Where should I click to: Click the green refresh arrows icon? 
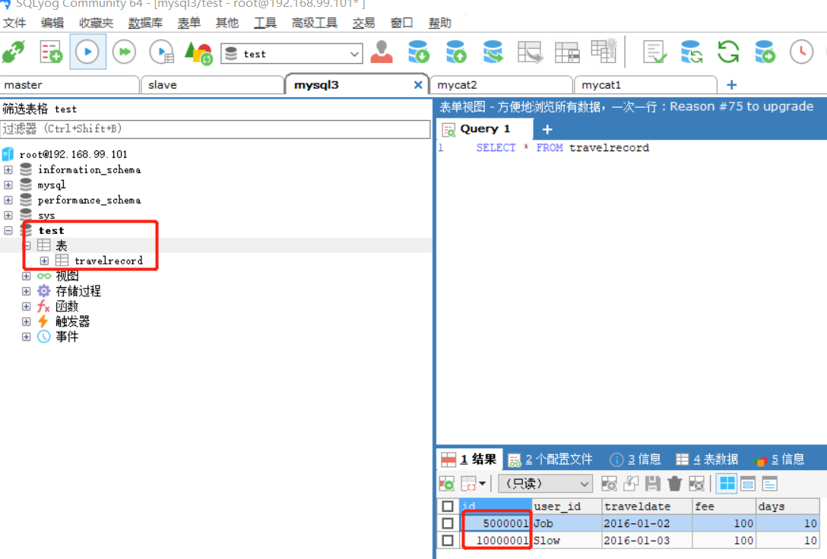(x=728, y=52)
